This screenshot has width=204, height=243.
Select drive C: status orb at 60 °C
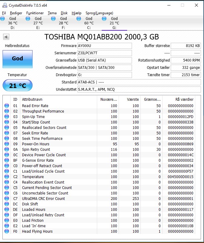79,19
